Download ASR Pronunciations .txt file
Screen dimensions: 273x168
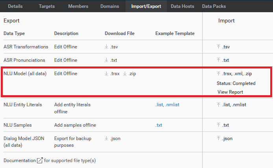pyautogui.click(x=111, y=60)
